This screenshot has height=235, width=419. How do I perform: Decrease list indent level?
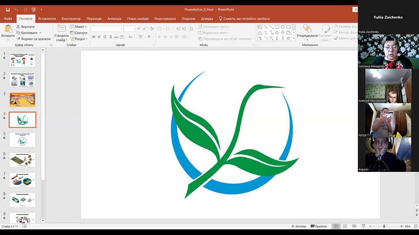pos(178,28)
